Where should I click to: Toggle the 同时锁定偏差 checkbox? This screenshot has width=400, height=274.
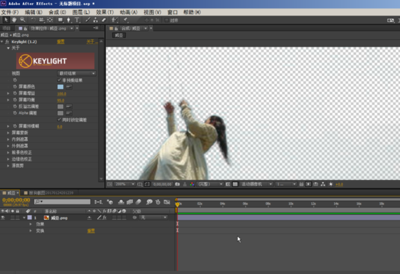(x=59, y=119)
